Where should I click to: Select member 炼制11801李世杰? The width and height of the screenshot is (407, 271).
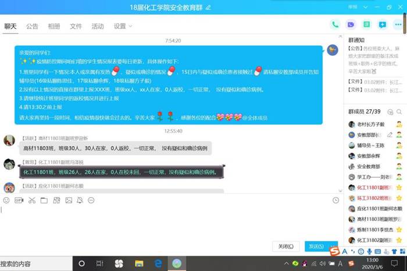375,230
